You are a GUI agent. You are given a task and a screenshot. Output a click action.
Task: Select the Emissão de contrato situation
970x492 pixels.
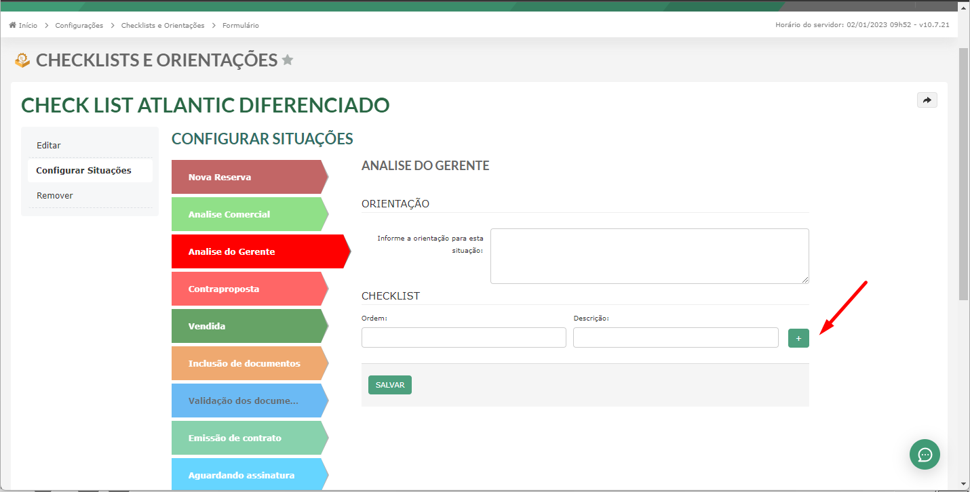coord(250,438)
